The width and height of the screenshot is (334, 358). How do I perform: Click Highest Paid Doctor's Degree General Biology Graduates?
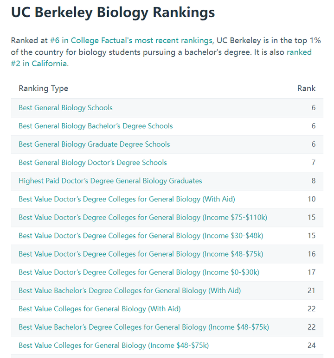[x=110, y=181]
